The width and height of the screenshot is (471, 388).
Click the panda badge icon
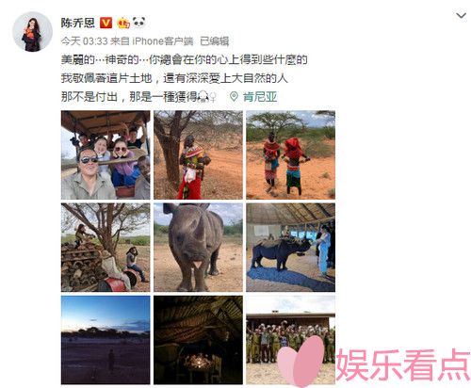point(138,23)
